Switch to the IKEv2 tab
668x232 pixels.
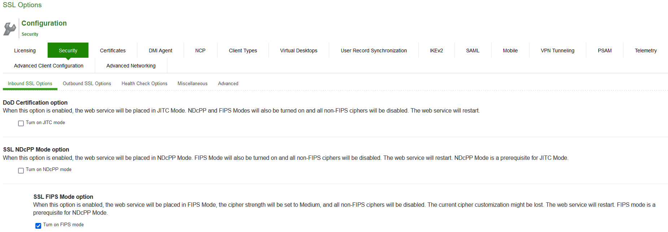pos(436,51)
